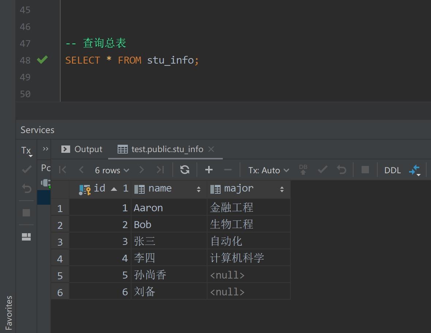Image resolution: width=431 pixels, height=333 pixels.
Task: Click green checkmark in editor gutter
Action: tap(42, 60)
